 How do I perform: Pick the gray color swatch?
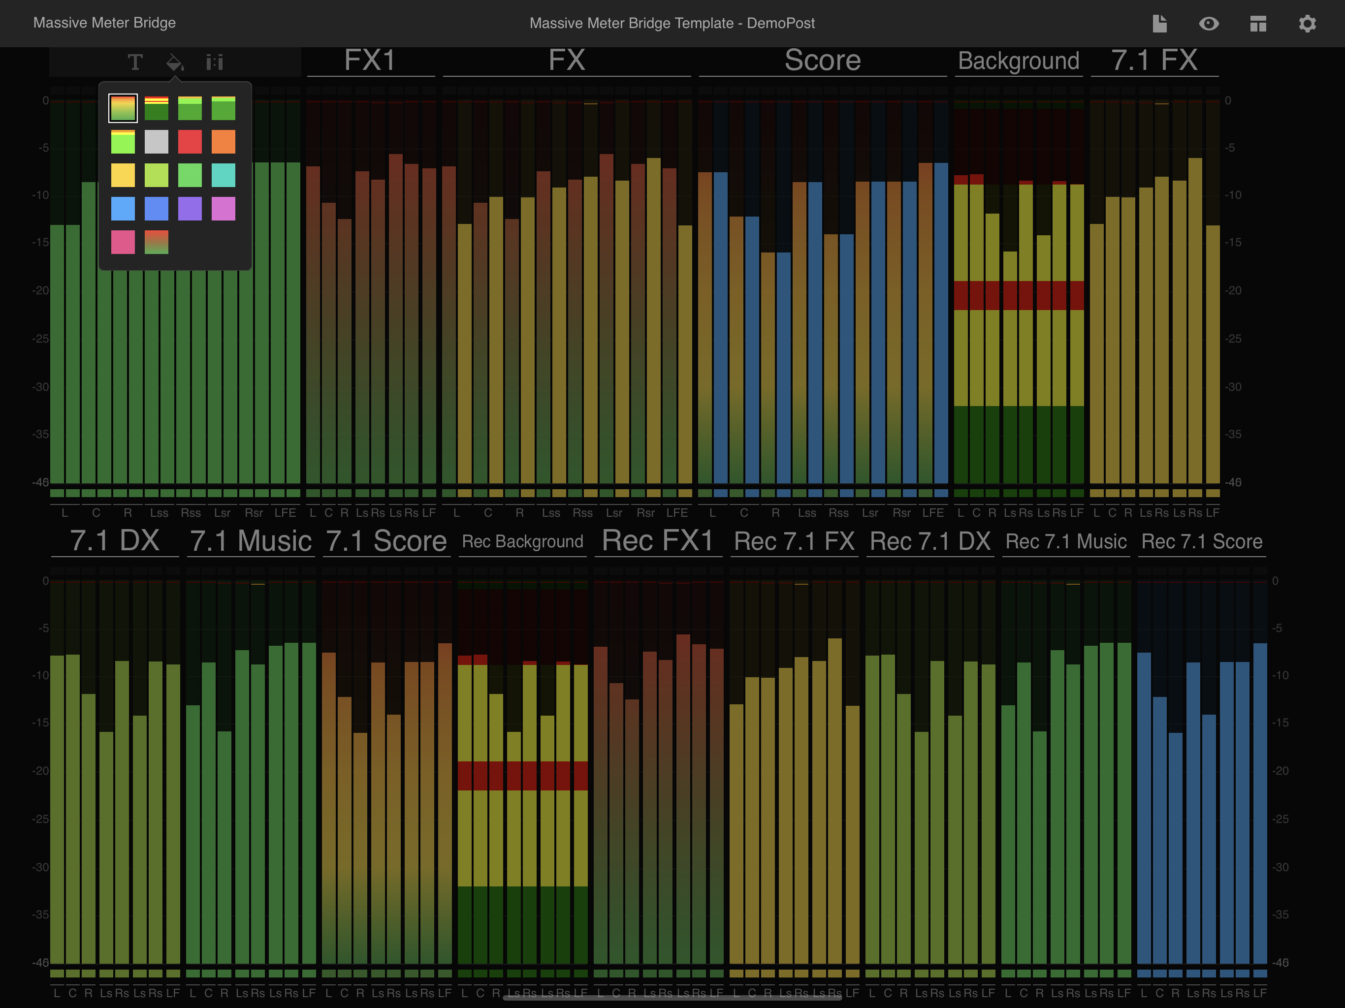(156, 142)
